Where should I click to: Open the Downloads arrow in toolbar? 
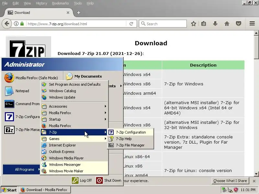(x=215, y=24)
